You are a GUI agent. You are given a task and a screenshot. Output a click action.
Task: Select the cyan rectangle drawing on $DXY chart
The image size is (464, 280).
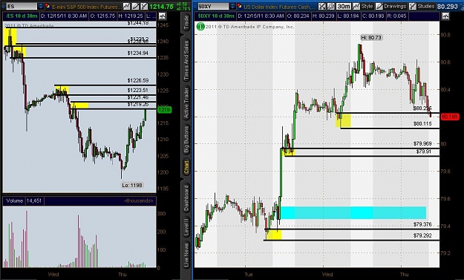click(x=353, y=213)
